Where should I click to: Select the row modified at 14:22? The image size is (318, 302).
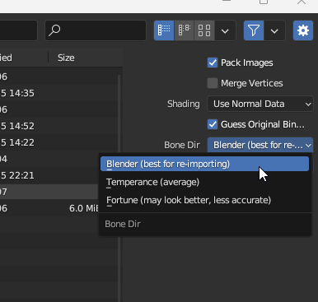(x=58, y=142)
